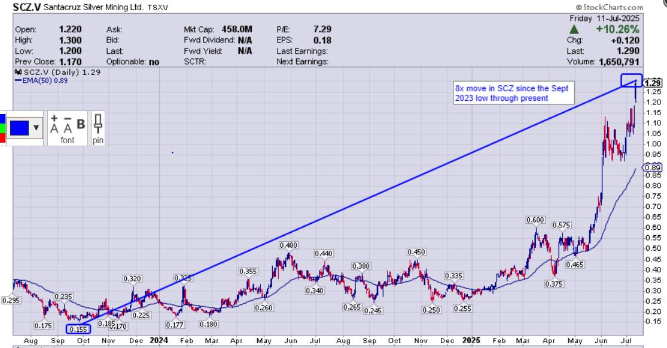Screen dimensions: 667x348
Task: Toggle bold text with the B icon
Action: click(x=81, y=124)
